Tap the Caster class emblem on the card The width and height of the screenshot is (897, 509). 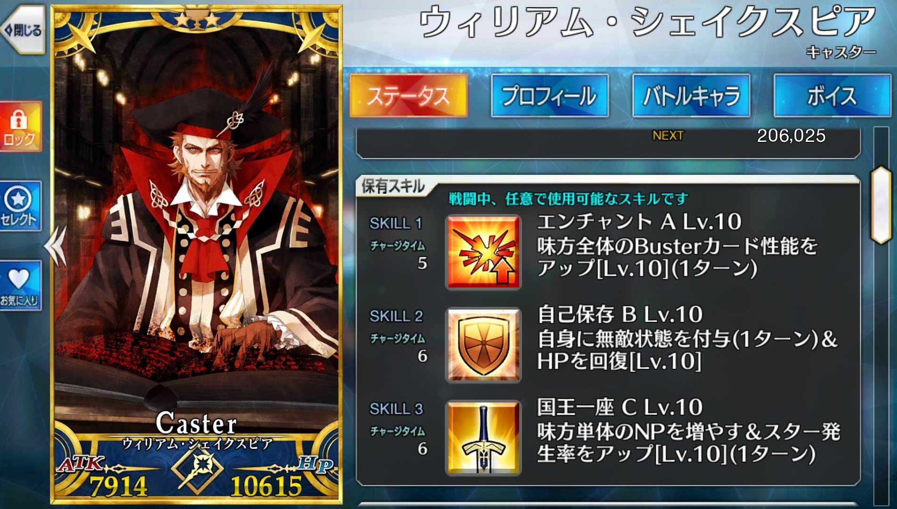197,471
